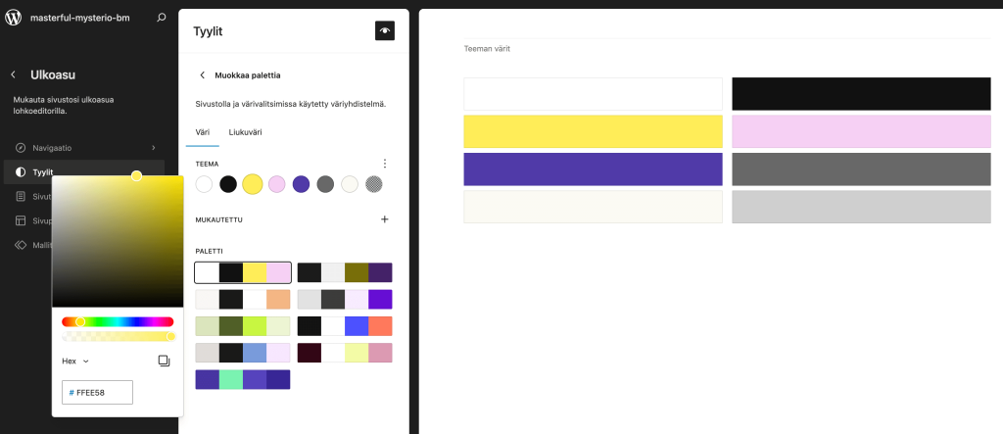The width and height of the screenshot is (1003, 434).
Task: Open Navigaatio menu item
Action: (84, 148)
